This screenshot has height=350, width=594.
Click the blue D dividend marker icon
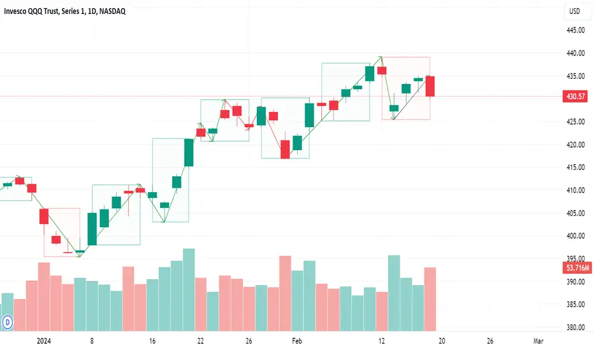tap(8, 323)
